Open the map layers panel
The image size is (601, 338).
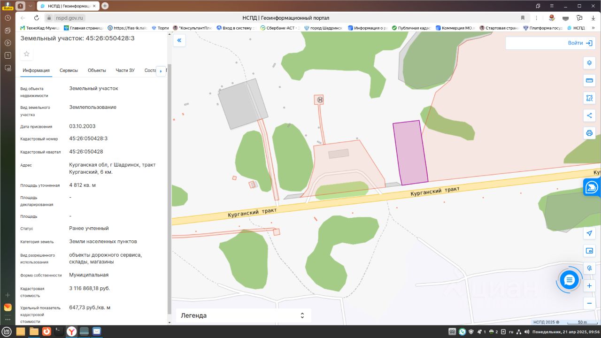[589, 63]
